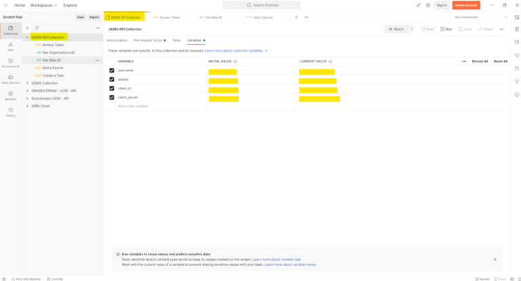Uncheck the client_secret variable checkbox
Screen dimensions: 521x281
point(112,98)
